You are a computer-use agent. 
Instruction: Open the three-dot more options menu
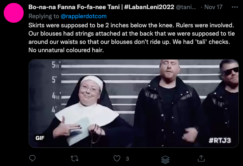tap(235, 7)
